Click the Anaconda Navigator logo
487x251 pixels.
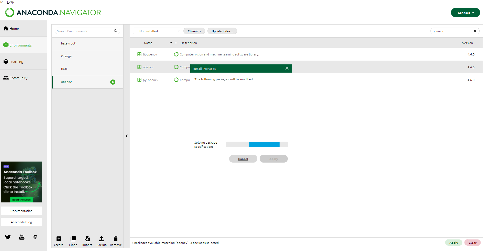coord(53,12)
